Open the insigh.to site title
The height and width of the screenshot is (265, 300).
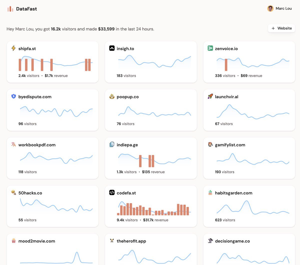[125, 49]
